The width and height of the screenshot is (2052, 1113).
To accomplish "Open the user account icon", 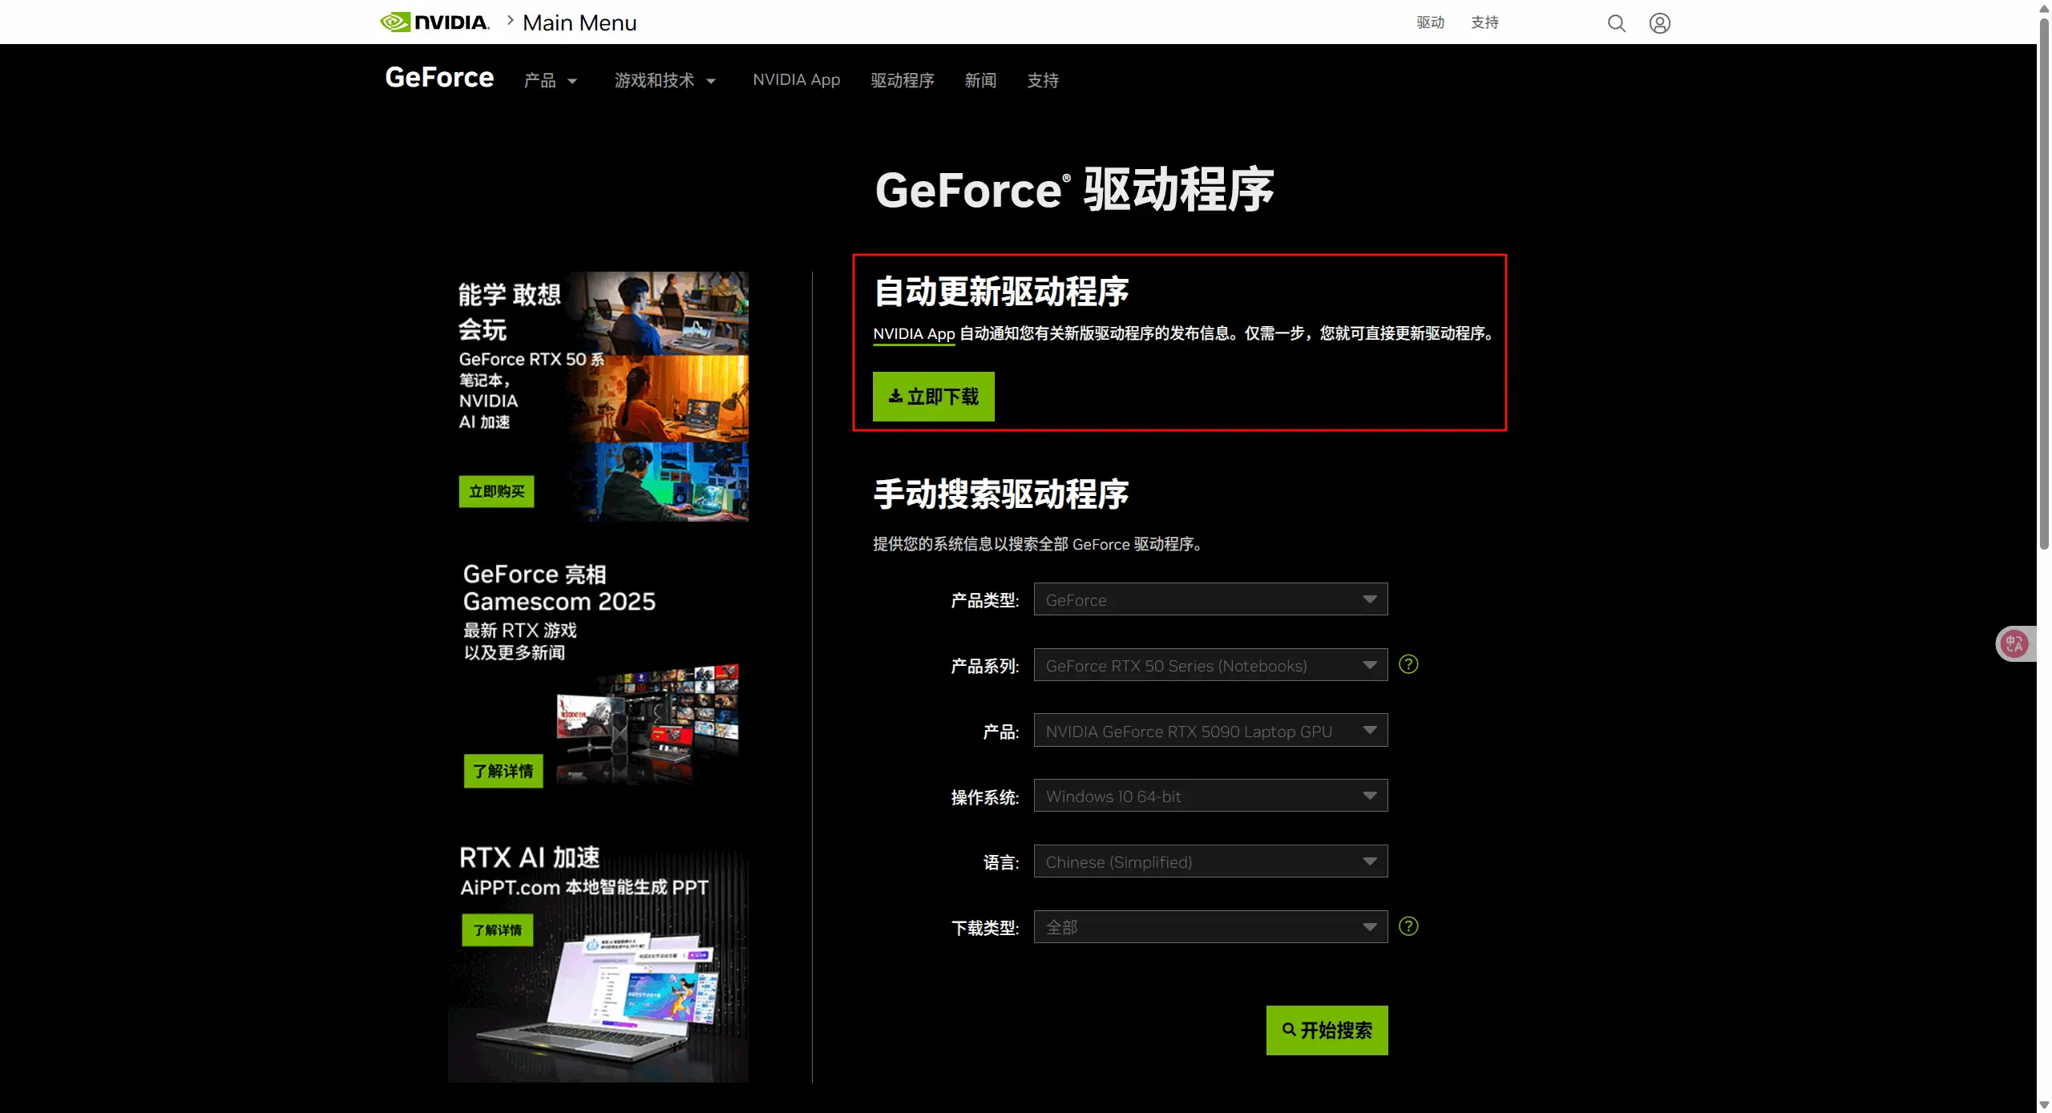I will [x=1660, y=23].
